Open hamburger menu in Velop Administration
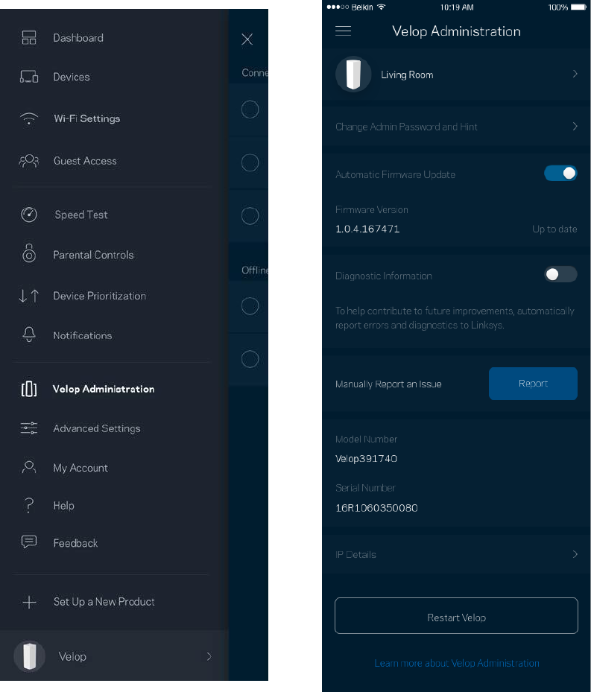Image resolution: width=591 pixels, height=692 pixels. click(x=344, y=31)
